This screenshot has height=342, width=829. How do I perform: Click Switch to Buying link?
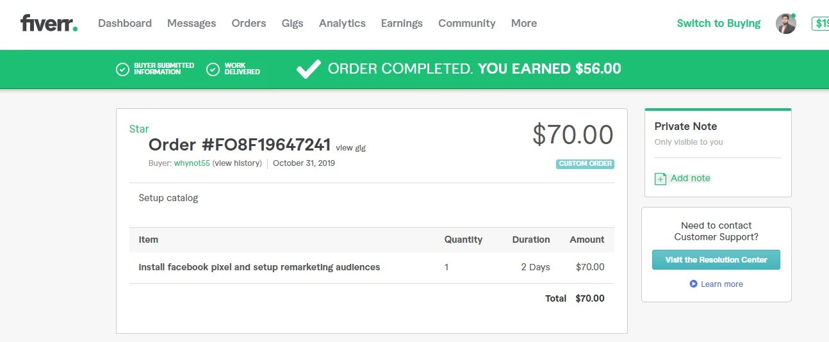pos(718,24)
